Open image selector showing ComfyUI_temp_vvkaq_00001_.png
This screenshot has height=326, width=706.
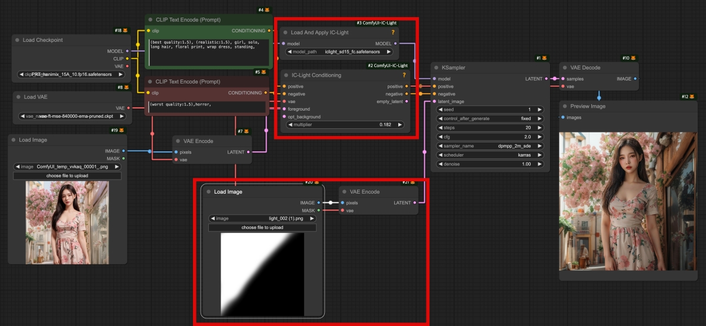pyautogui.click(x=67, y=167)
